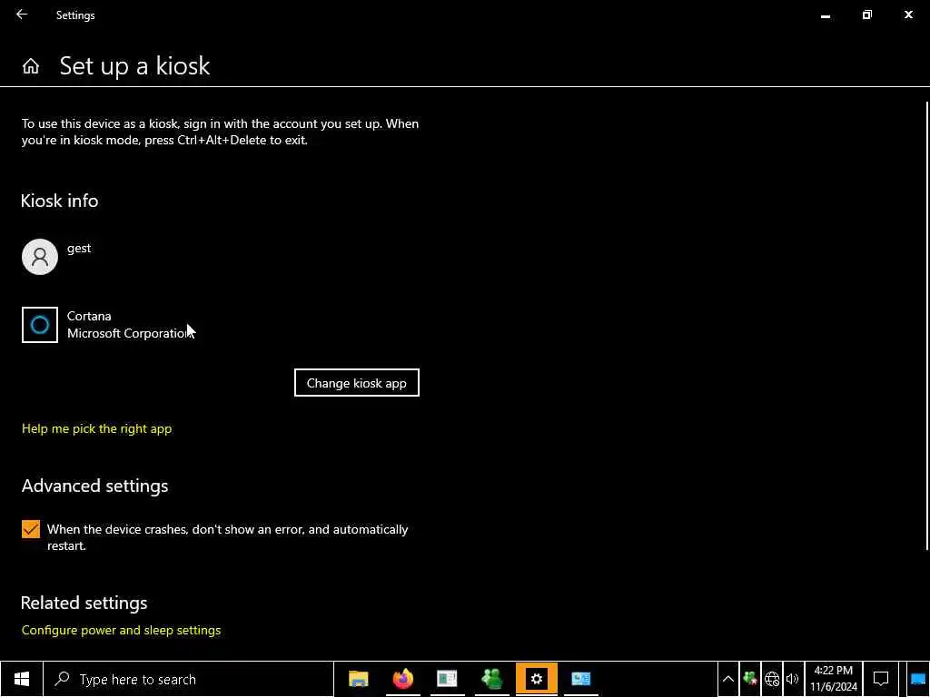Open Help me pick the right app link
This screenshot has height=697, width=930.
(96, 428)
